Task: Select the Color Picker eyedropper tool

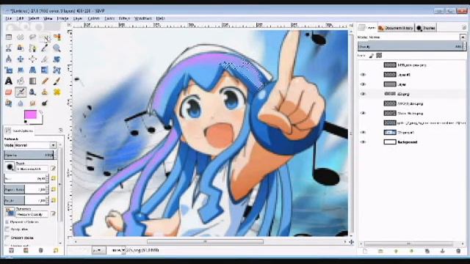Action: 45,48
